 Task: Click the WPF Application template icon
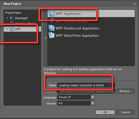pyautogui.click(x=52, y=14)
